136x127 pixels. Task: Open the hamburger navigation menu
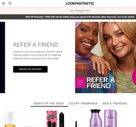(3, 4)
